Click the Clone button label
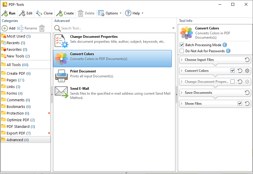Viewport: 253px width, 174px height. click(48, 13)
